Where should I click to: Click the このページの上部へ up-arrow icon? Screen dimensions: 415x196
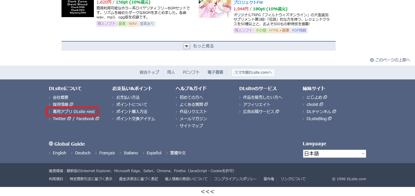coord(372,60)
